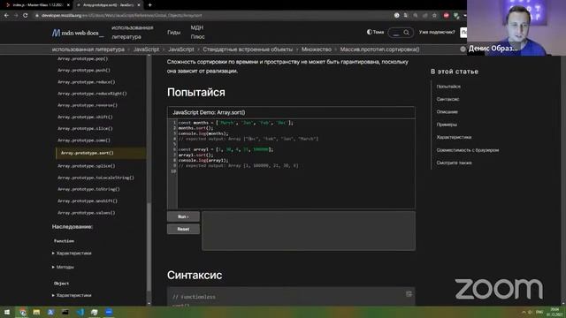Image resolution: width=566 pixels, height=318 pixels.
Task: Expand 'Характеристики' under Object
Action: pyautogui.click(x=72, y=295)
